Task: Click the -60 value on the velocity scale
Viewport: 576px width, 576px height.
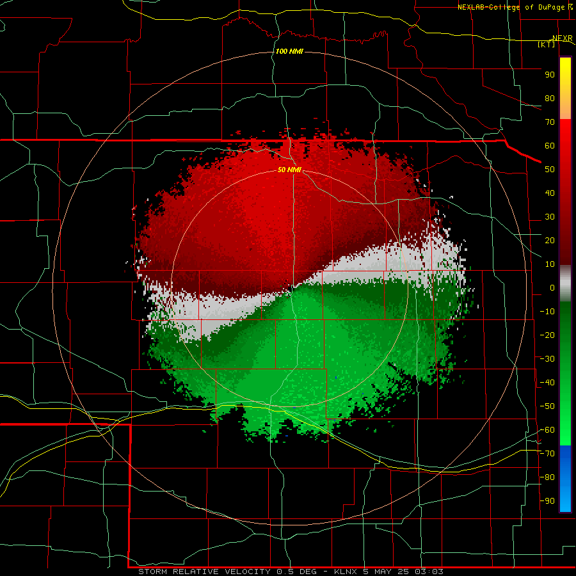Action: coord(547,430)
